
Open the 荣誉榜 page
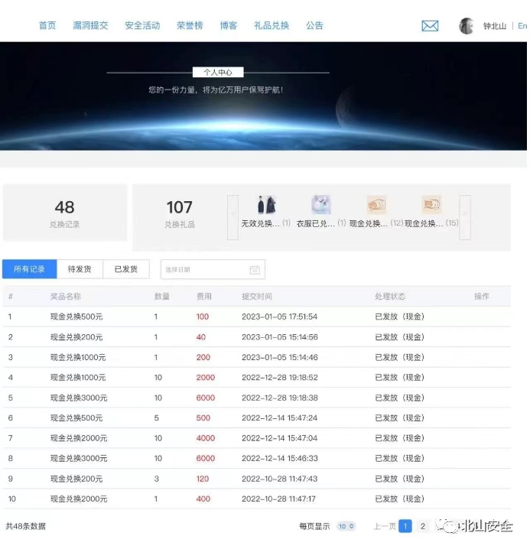[190, 25]
